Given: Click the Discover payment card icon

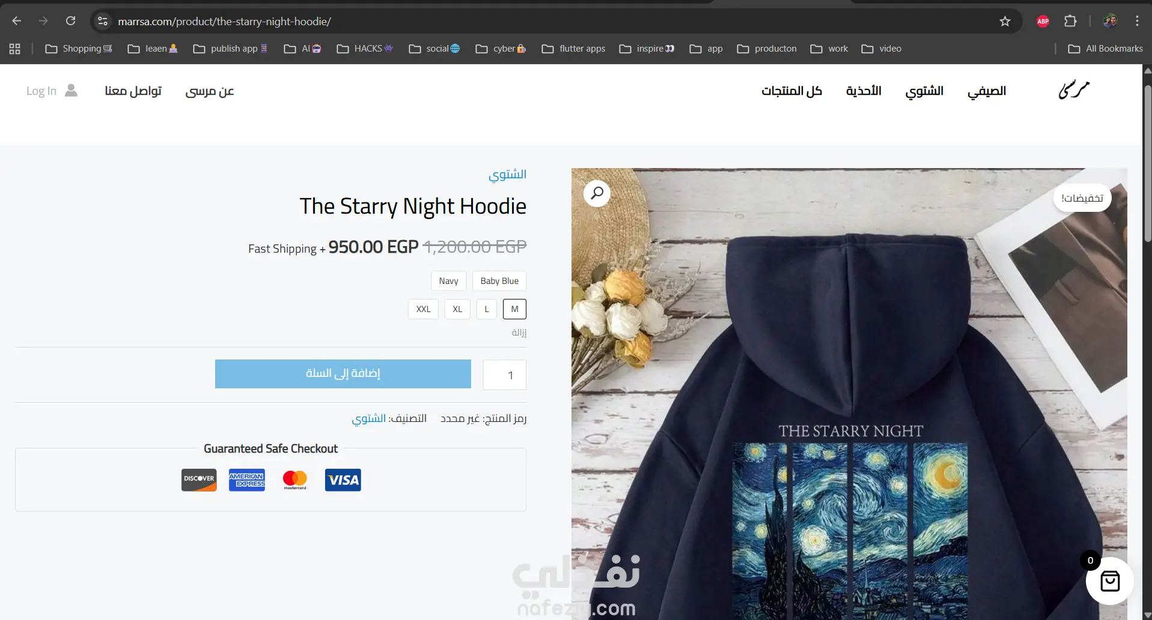Looking at the screenshot, I should click(x=199, y=480).
